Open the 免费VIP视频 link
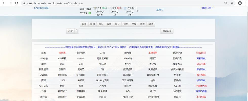Viewport: 248px width, 101px height. tap(177, 69)
